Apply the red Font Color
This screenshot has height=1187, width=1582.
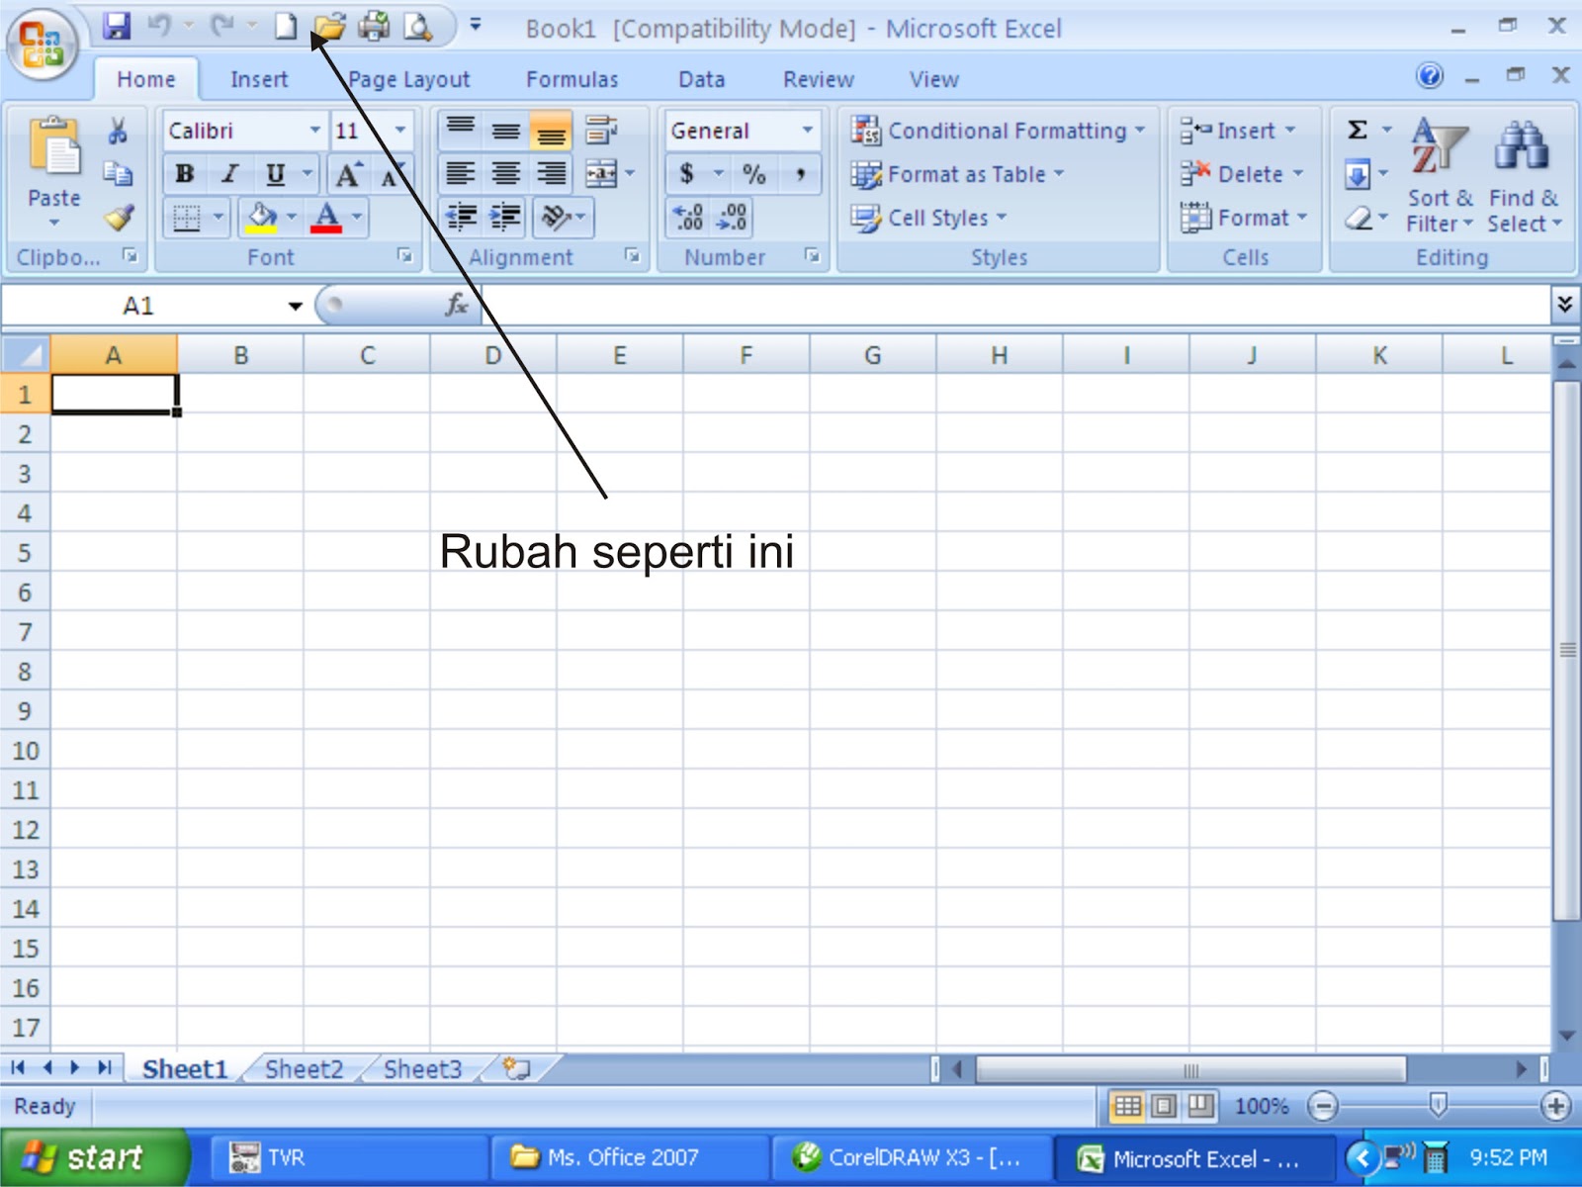click(326, 218)
